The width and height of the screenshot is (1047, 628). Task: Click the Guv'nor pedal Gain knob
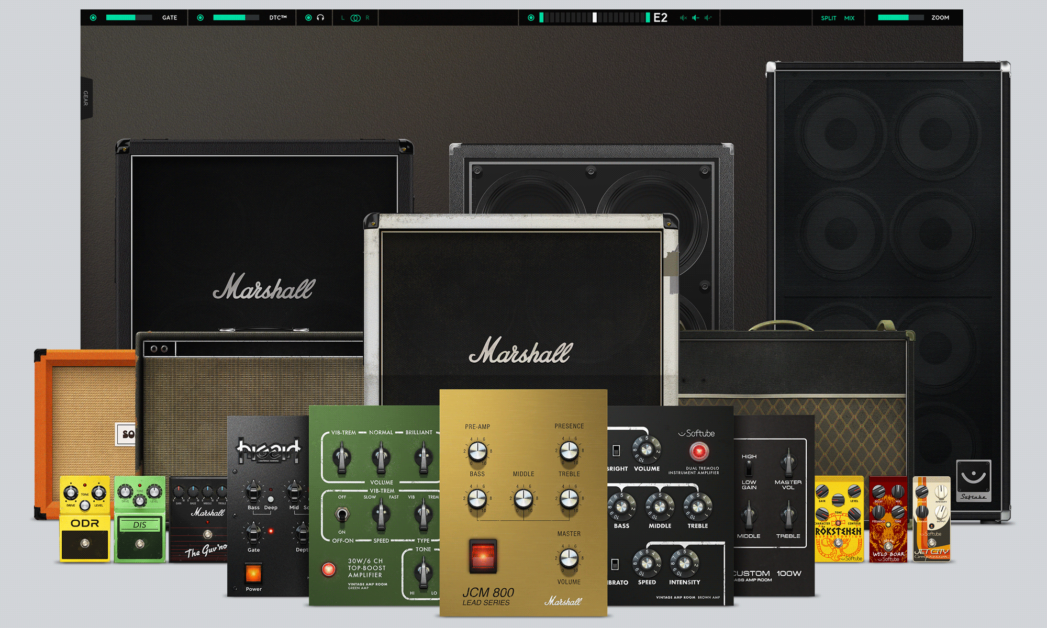click(x=179, y=492)
